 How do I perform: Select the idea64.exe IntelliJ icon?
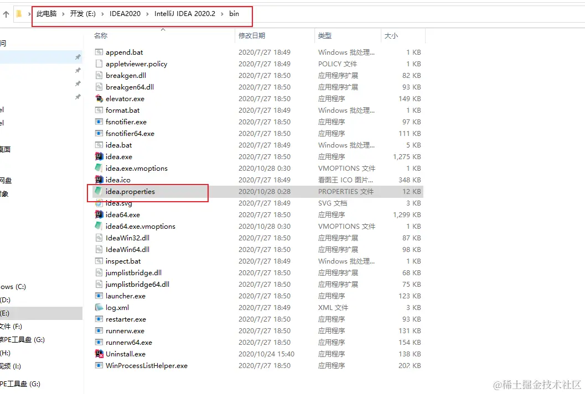[99, 214]
